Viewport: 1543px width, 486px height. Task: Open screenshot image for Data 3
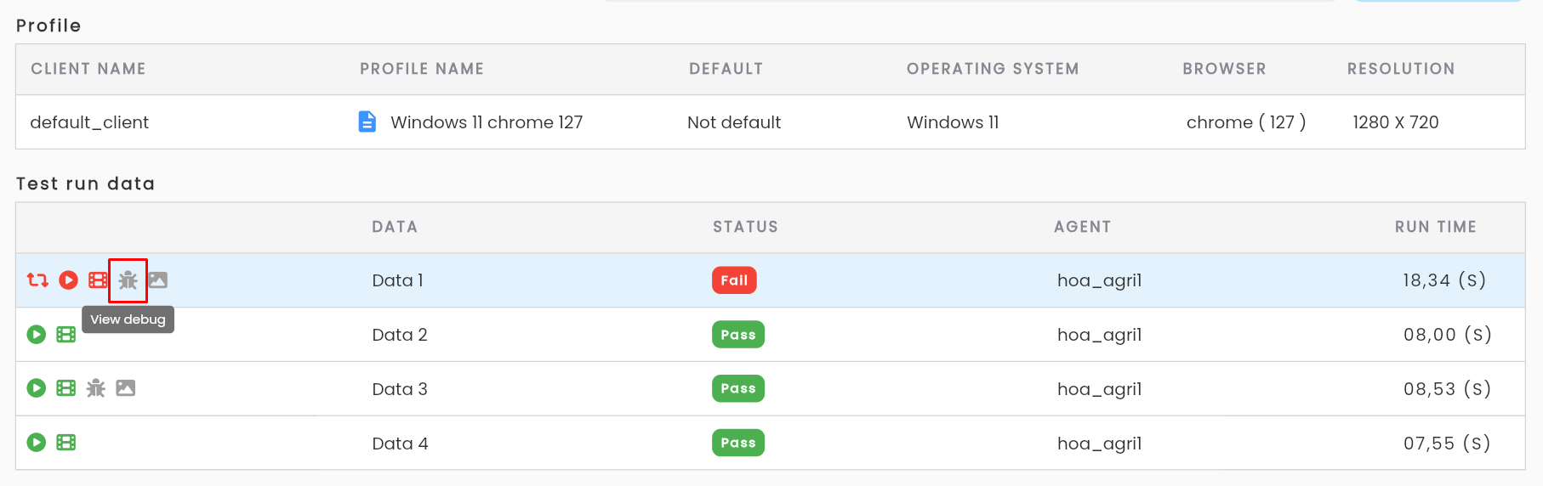(x=126, y=388)
